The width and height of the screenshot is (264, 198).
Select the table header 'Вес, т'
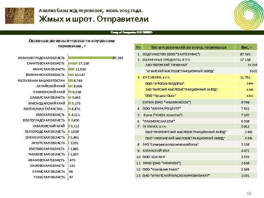coord(246,47)
